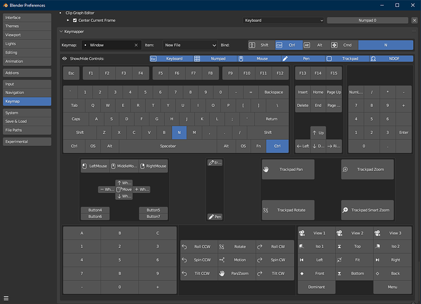Select the MiddleMouse button
This screenshot has height=304, width=421.
tap(124, 166)
